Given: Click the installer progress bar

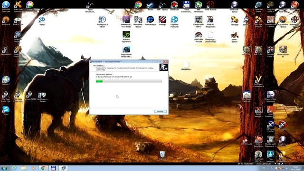Looking at the screenshot, I should point(129,81).
